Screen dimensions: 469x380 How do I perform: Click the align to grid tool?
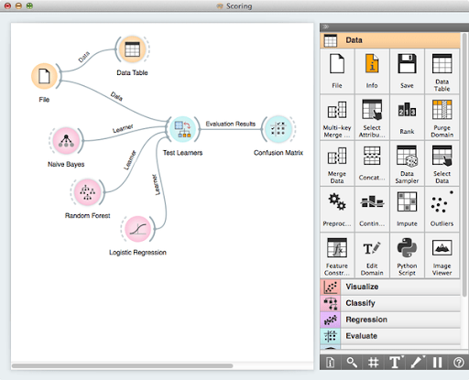pyautogui.click(x=373, y=363)
